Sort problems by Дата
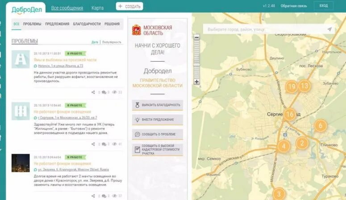 pos(95,42)
